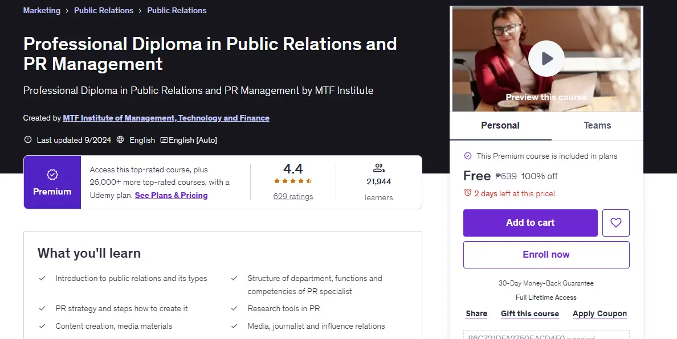
Task: Click Gift this course
Action: pos(530,313)
